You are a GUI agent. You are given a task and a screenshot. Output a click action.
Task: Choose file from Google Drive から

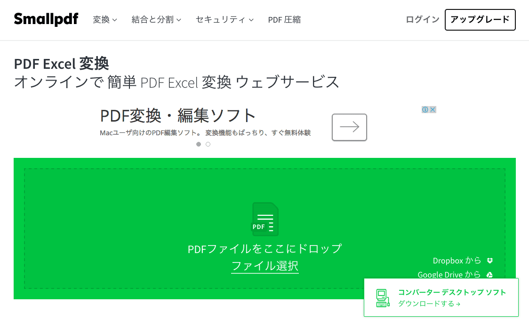tap(449, 274)
